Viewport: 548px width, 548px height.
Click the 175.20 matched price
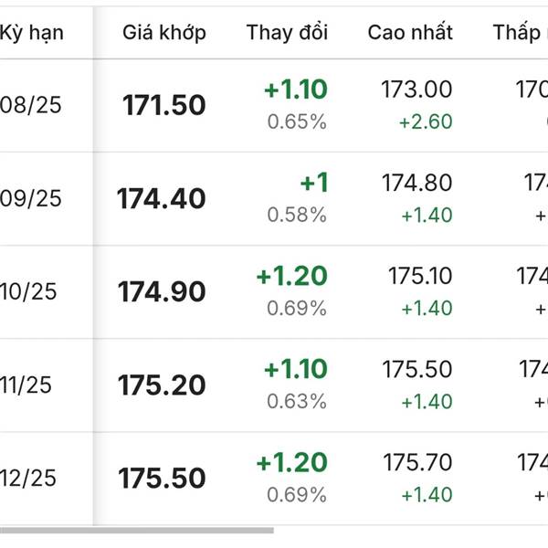(x=162, y=385)
